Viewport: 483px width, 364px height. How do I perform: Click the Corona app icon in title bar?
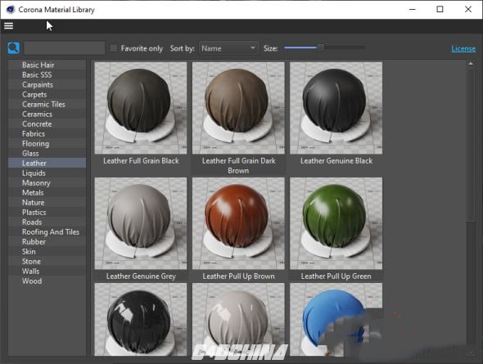(10, 10)
